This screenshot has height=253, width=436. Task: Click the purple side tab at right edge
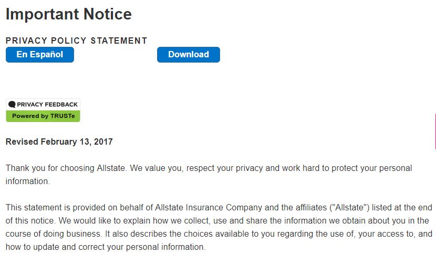click(435, 131)
